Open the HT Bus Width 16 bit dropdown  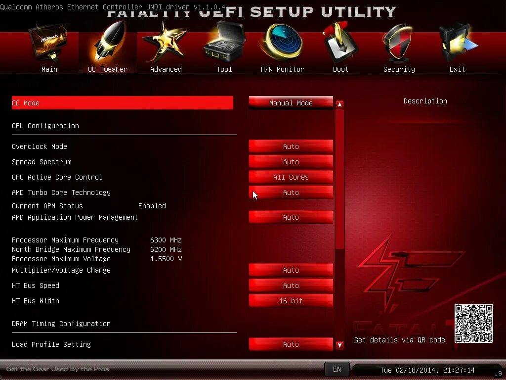coord(291,301)
